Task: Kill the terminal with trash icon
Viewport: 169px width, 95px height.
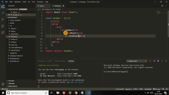Action: 158,61
